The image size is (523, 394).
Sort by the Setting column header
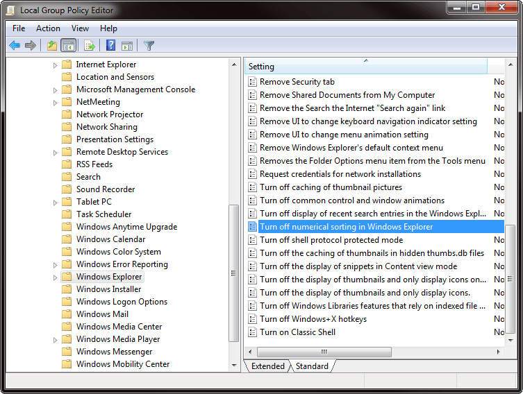tap(366, 66)
